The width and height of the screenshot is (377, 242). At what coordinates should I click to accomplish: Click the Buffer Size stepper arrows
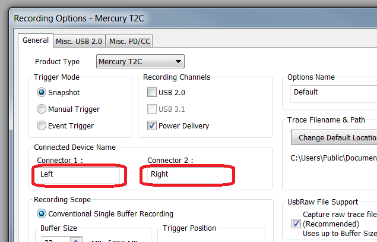pos(75,240)
